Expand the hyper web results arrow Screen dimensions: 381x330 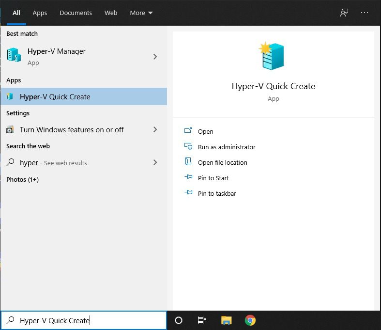click(x=155, y=163)
